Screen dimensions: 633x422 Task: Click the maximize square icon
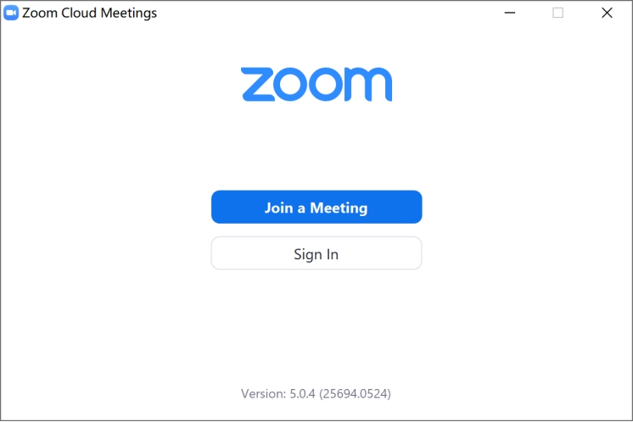pyautogui.click(x=558, y=13)
